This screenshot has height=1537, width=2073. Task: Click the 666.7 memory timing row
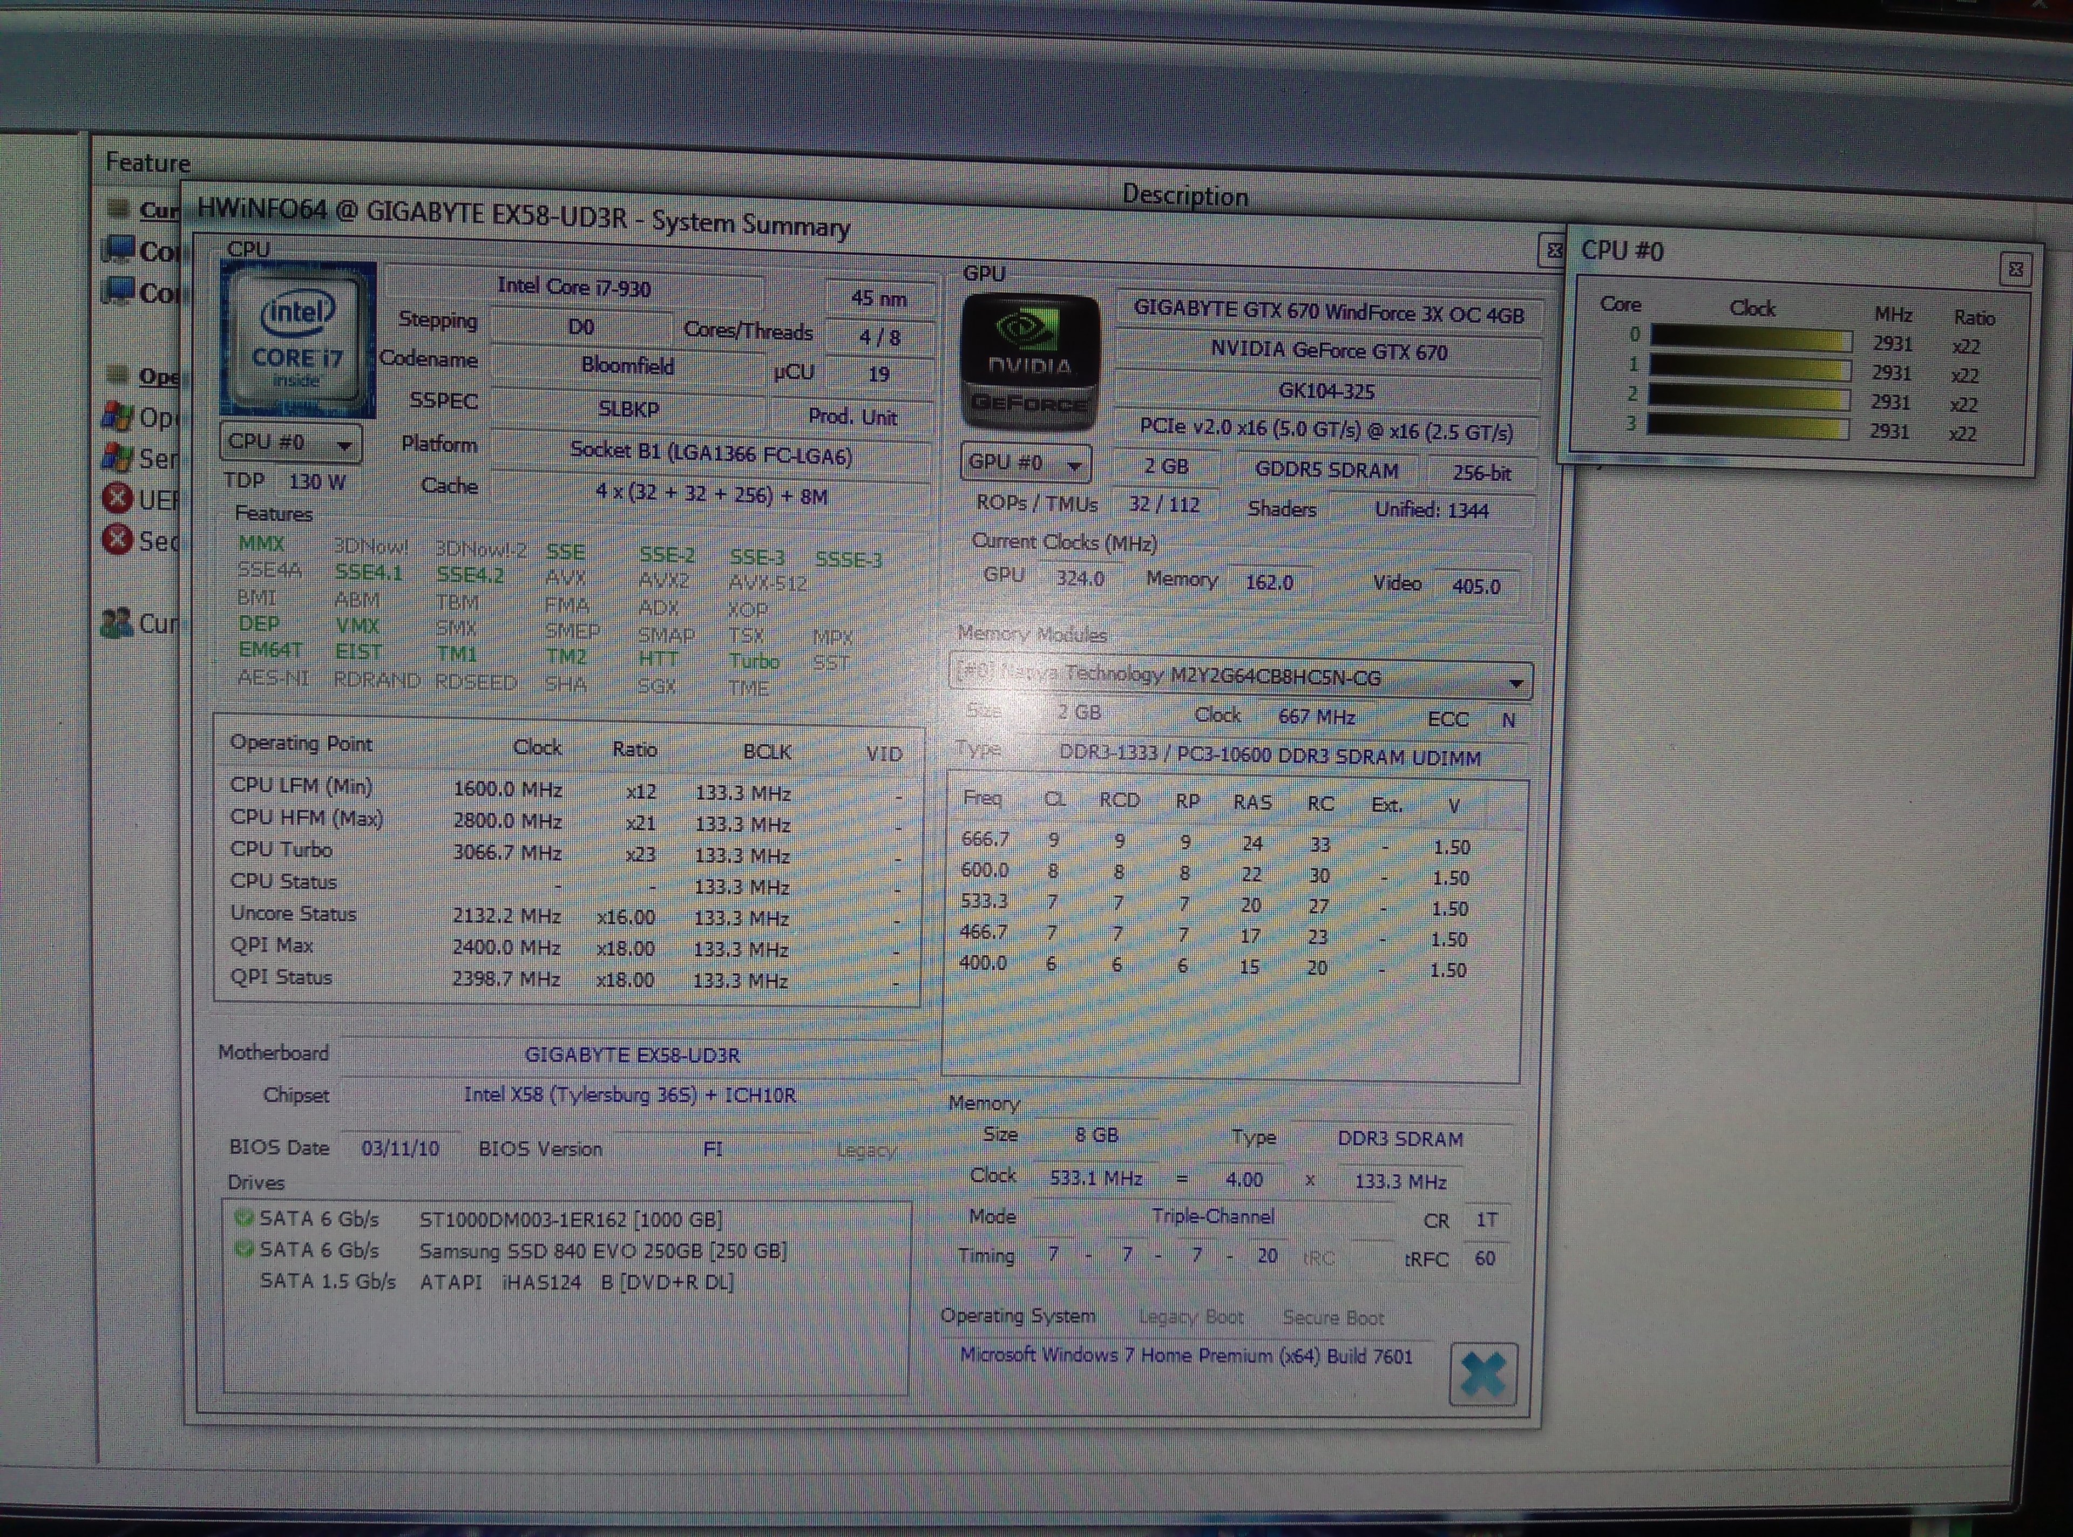[1217, 843]
